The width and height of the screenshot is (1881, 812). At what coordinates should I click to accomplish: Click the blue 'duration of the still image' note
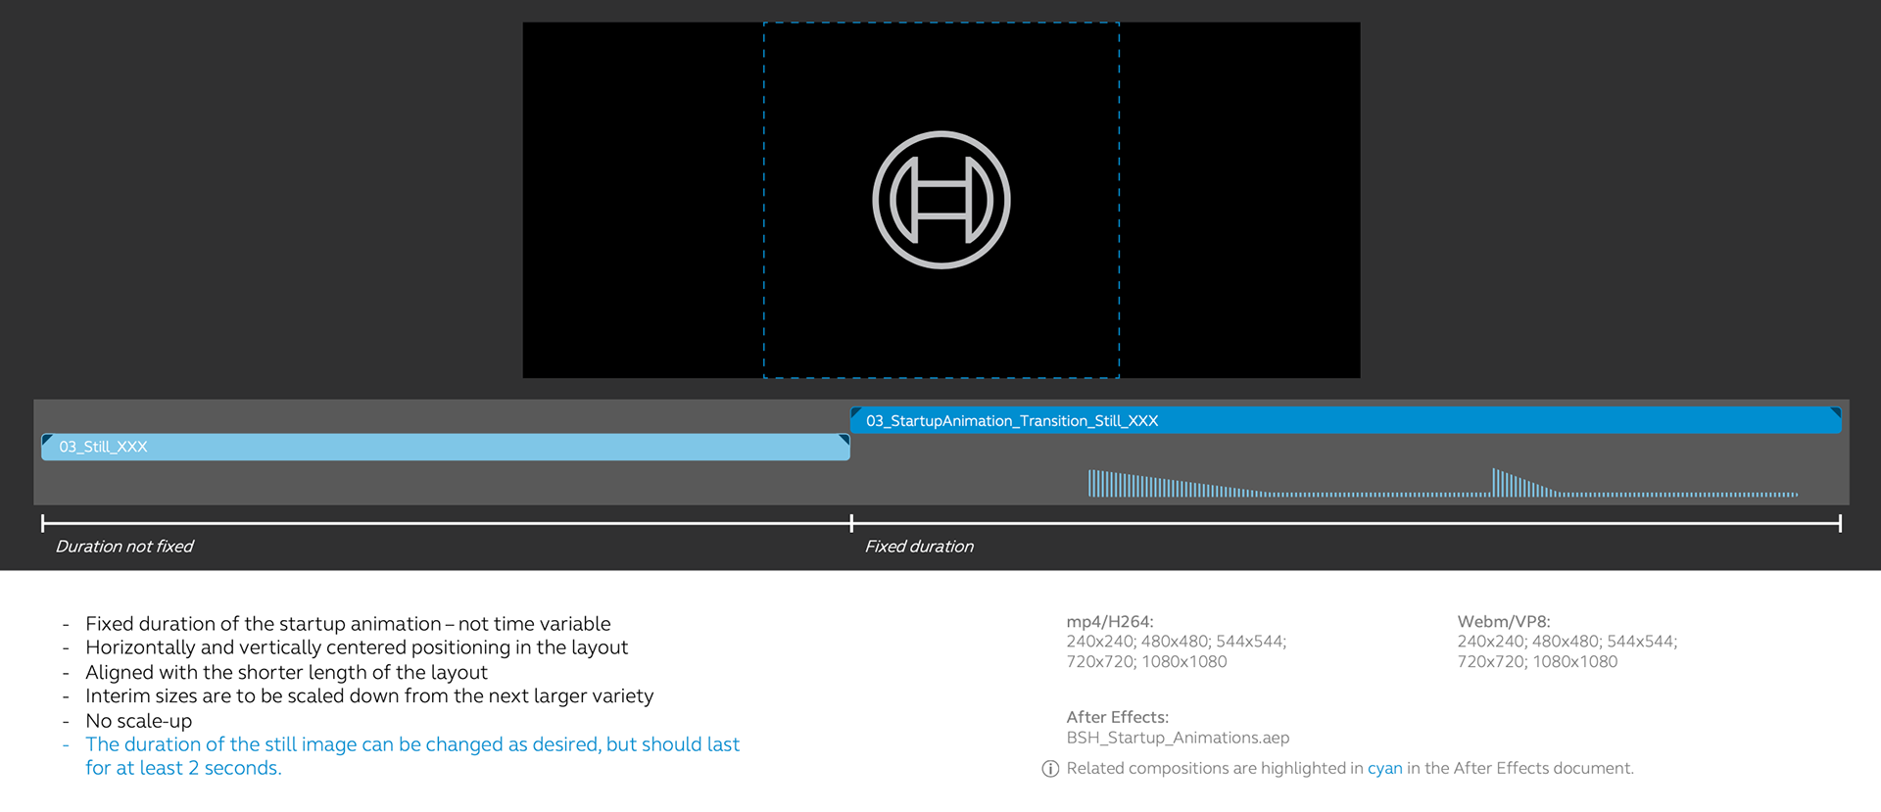(412, 756)
